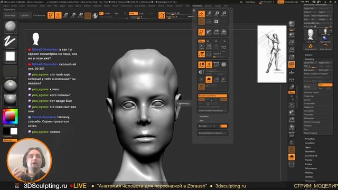
Task: Click Analyze Selected Subtool button
Action: tap(212, 133)
